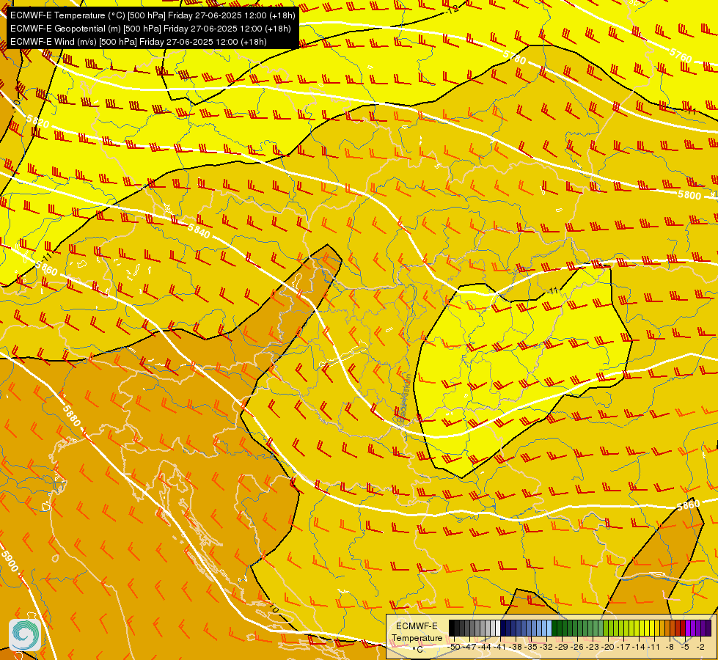Click the -47 tick on the legend

pyautogui.click(x=469, y=647)
